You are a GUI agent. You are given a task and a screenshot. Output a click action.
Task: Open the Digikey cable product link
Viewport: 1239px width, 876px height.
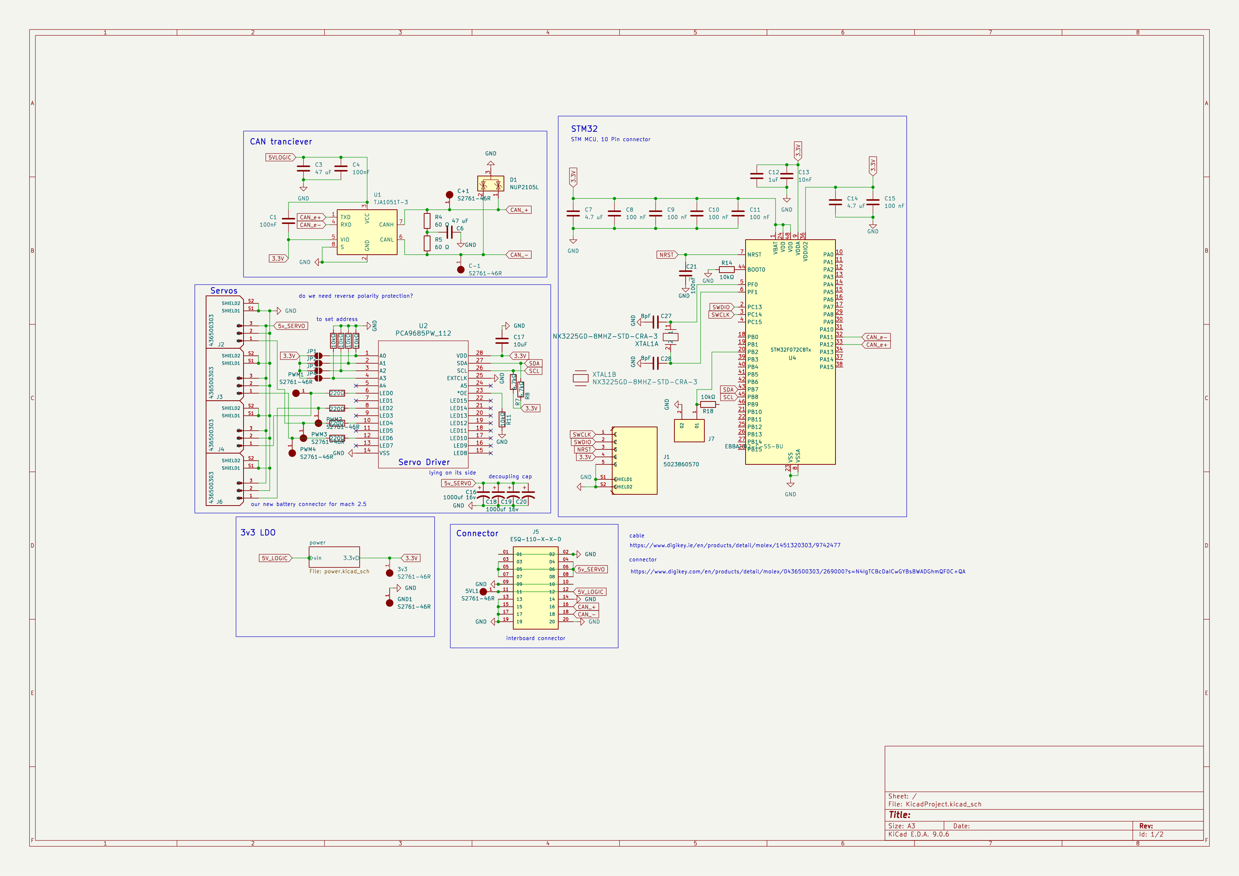pos(735,545)
